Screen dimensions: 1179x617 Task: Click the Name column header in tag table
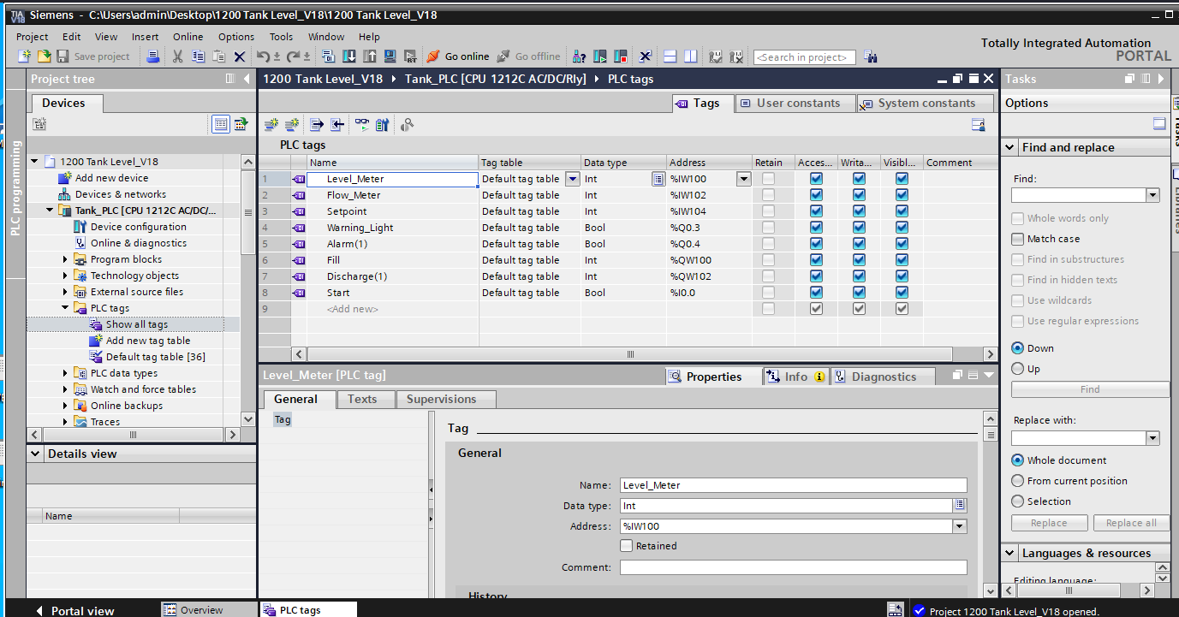[x=392, y=163]
